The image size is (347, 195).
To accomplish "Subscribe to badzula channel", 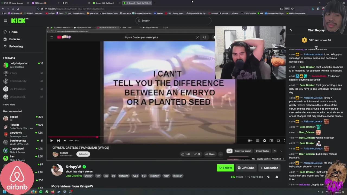I will (x=83, y=154).
